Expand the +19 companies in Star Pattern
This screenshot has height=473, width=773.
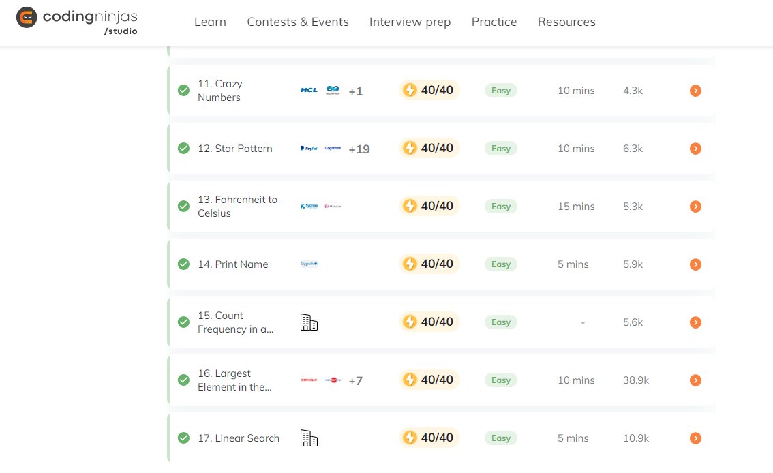tap(359, 149)
